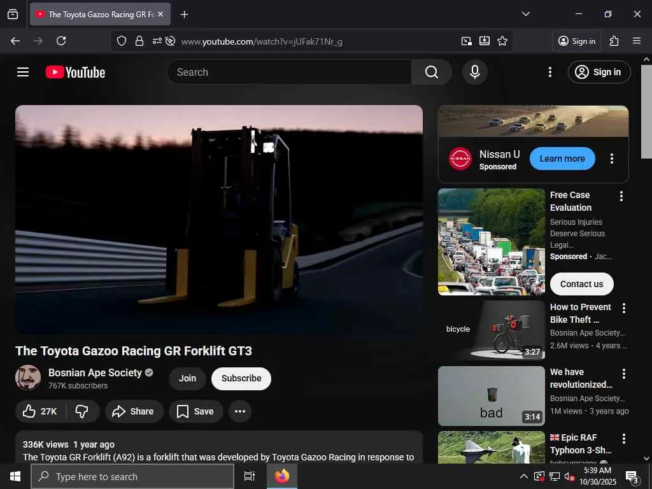Join the Bosnian Ape Society channel
Image resolution: width=652 pixels, height=489 pixels.
click(187, 378)
